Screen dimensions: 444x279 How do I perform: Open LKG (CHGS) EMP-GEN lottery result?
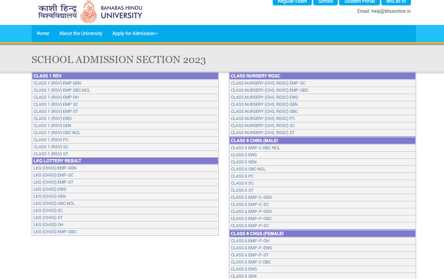coord(55,168)
